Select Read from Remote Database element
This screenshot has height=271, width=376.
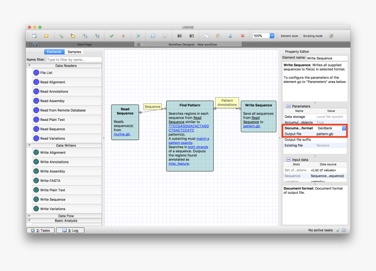67,110
